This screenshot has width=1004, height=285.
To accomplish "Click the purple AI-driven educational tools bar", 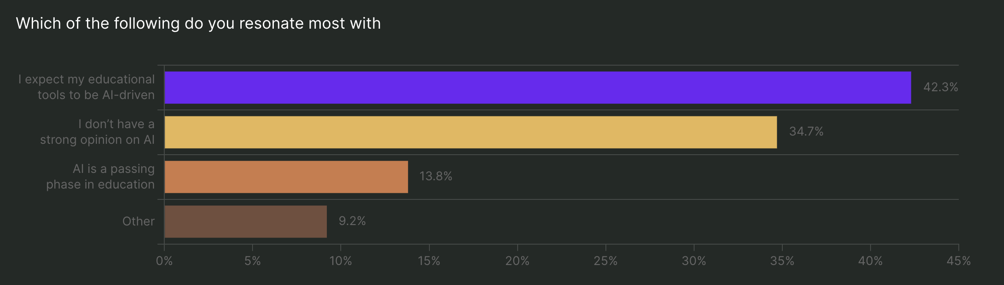I will pyautogui.click(x=538, y=88).
